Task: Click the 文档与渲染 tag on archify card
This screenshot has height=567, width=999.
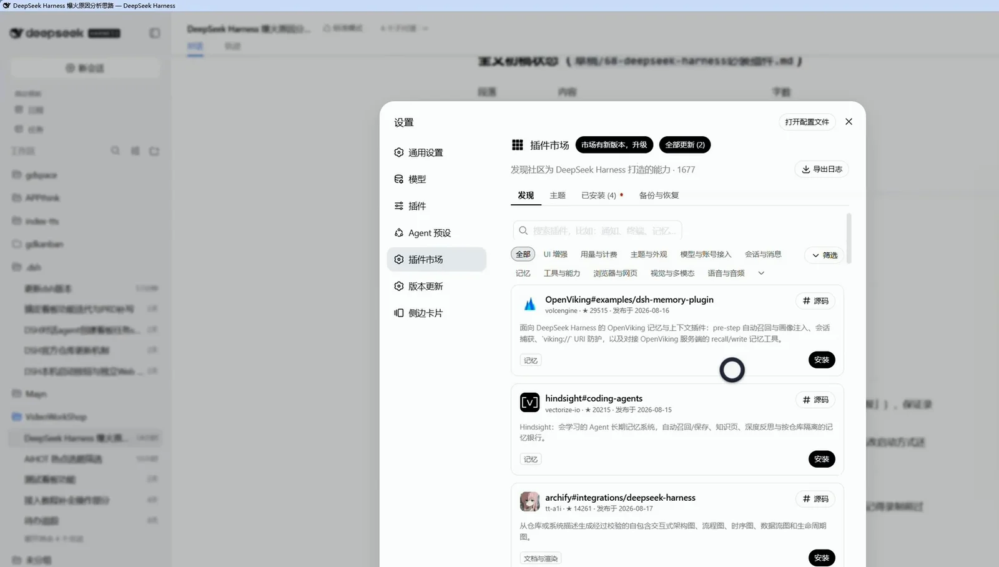Action: 541,558
